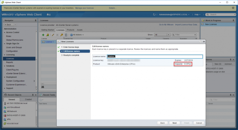Open SATA3-HOST-i7-2600 in Recent Objects

[x=16, y=115]
